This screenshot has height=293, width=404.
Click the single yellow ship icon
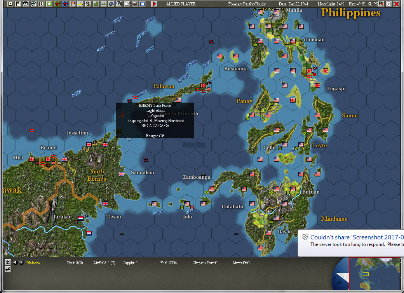click(80, 3)
